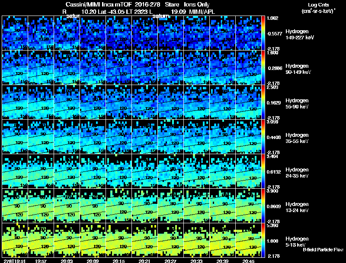Open the 13-24 keV panel at 20:39
346x263 pixels.
pos(222,206)
